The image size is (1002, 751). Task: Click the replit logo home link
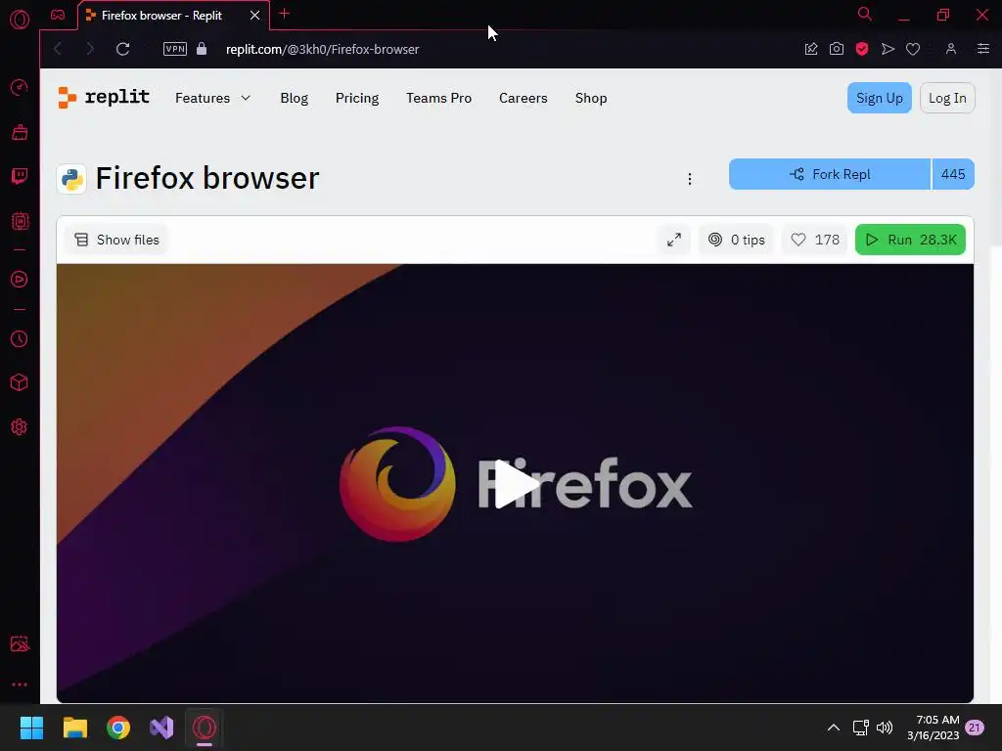pos(104,98)
